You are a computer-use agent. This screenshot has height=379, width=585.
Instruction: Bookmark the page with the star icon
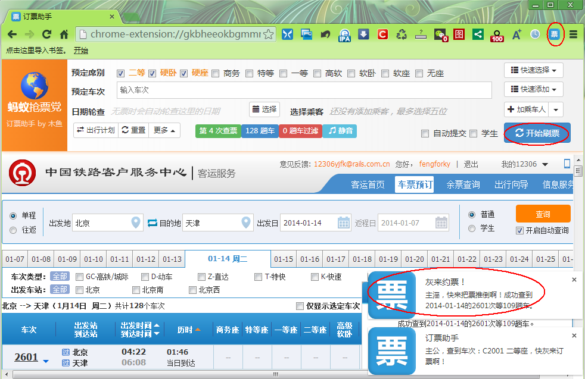point(268,35)
